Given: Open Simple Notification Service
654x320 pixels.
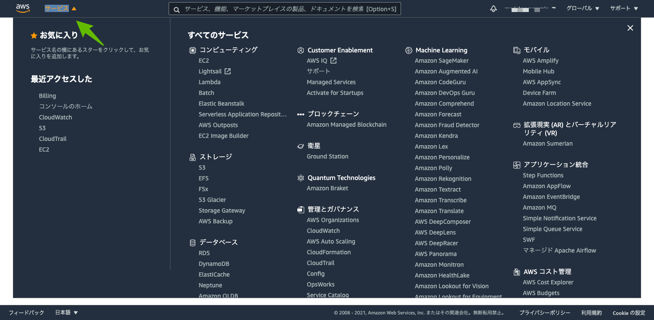Looking at the screenshot, I should click(x=560, y=218).
